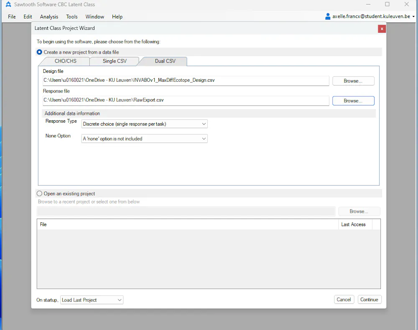418x330 pixels.
Task: Switch to the Single CSV tab
Action: point(115,61)
